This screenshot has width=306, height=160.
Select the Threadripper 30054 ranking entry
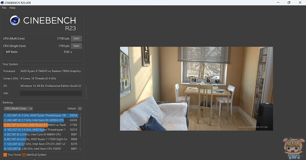41,116
